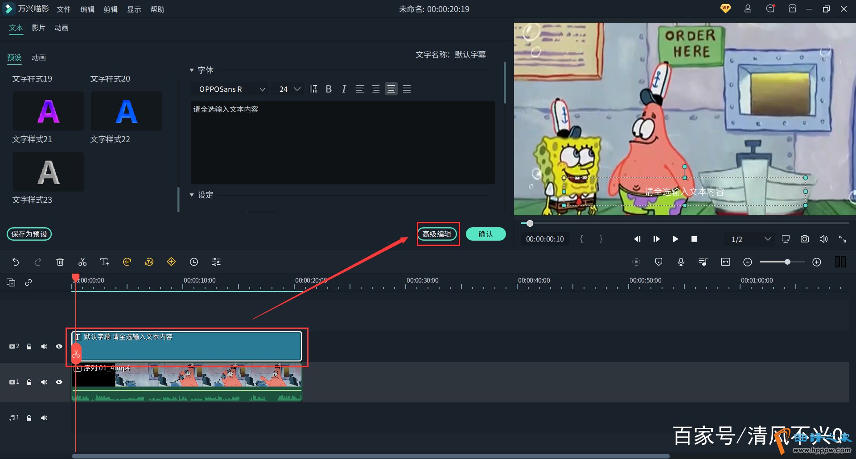Collapse the 字体 section
The width and height of the screenshot is (856, 459).
(x=192, y=70)
